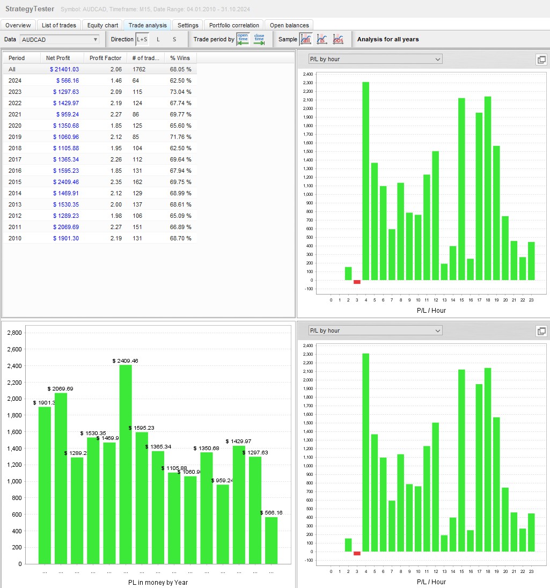Switch to the List of trades tab
This screenshot has width=550, height=588.
click(x=59, y=25)
